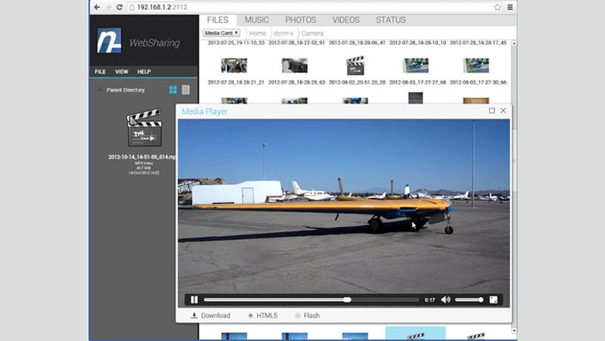Download the current video
The height and width of the screenshot is (341, 605).
tap(210, 315)
